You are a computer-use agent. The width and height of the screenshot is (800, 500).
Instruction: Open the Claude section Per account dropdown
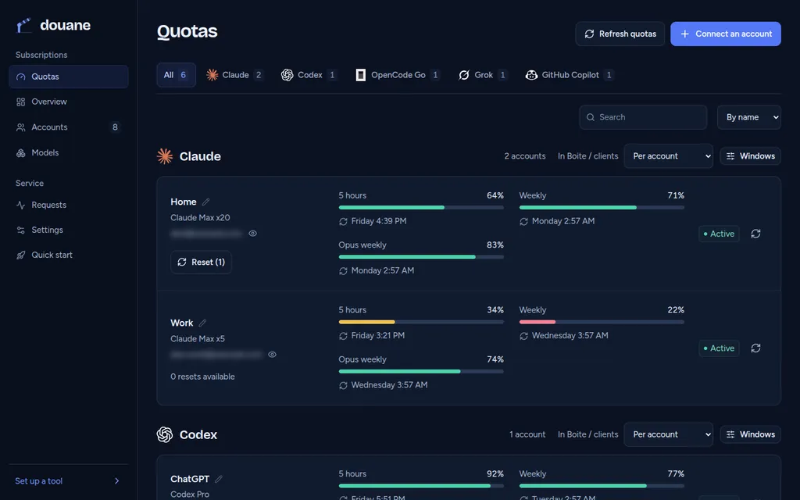point(669,156)
